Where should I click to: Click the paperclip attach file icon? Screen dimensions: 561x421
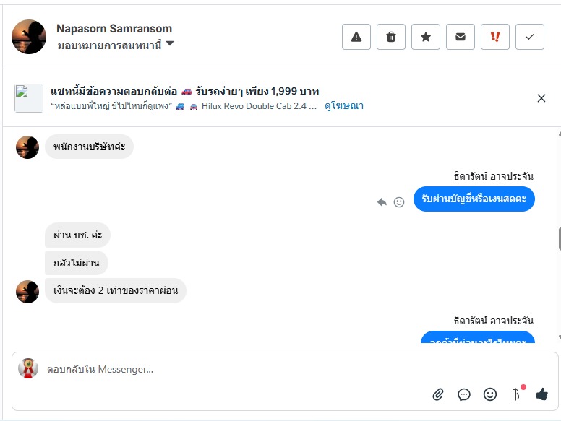[x=438, y=394]
